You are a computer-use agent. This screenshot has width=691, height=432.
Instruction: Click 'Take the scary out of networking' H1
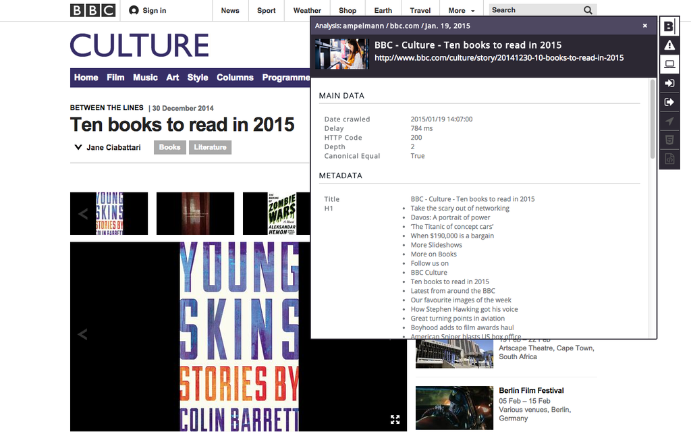(460, 208)
